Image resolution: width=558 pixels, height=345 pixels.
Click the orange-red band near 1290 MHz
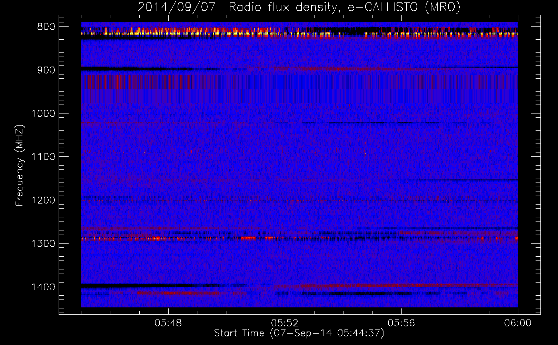[299, 238]
